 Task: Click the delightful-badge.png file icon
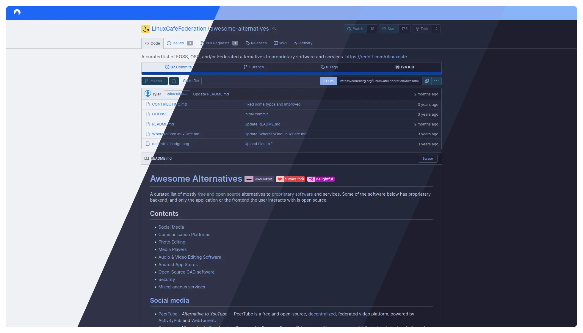pyautogui.click(x=148, y=144)
